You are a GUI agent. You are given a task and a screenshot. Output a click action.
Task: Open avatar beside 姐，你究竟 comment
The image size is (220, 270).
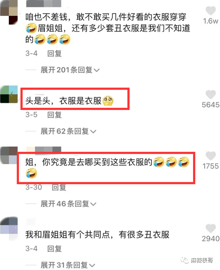9,155
